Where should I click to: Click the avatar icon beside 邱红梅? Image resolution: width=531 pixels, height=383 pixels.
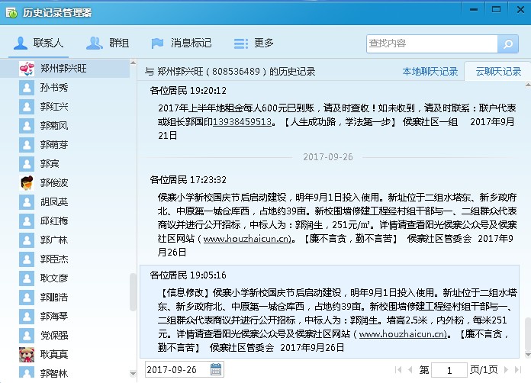pyautogui.click(x=27, y=220)
